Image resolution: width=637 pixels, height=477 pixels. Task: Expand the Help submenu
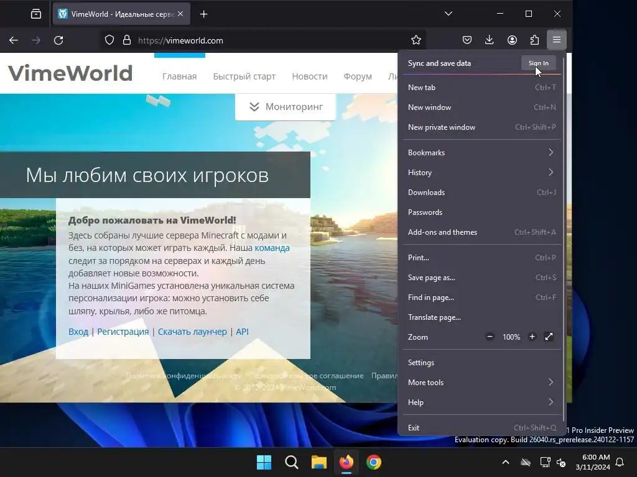click(x=482, y=402)
